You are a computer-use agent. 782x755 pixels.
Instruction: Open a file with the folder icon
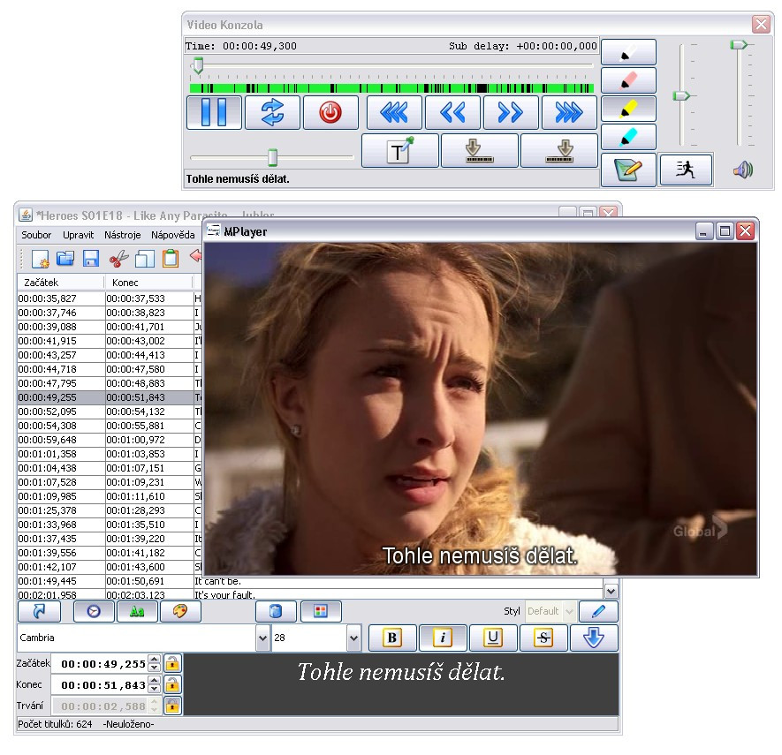65,259
